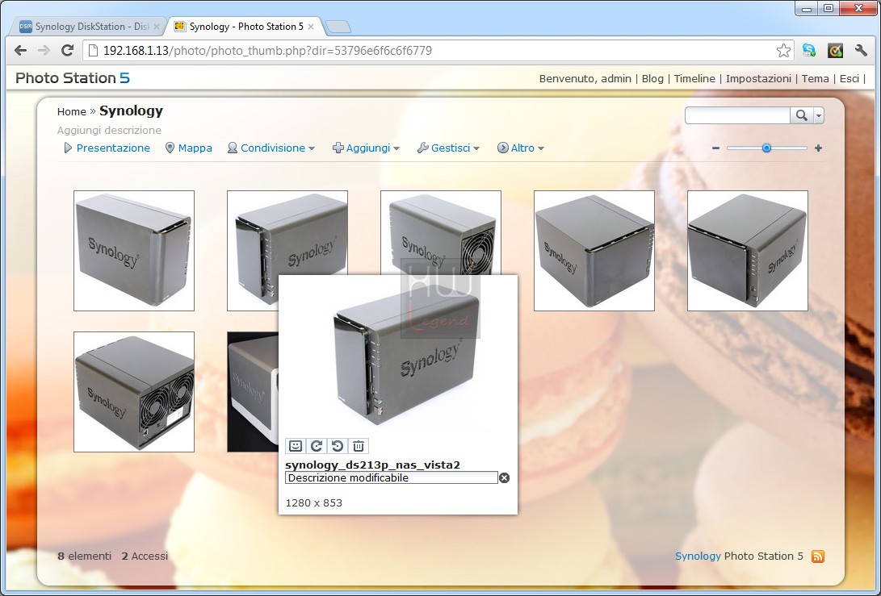Expand the Altro dropdown
Viewport: 881px width, 596px height.
tap(521, 148)
